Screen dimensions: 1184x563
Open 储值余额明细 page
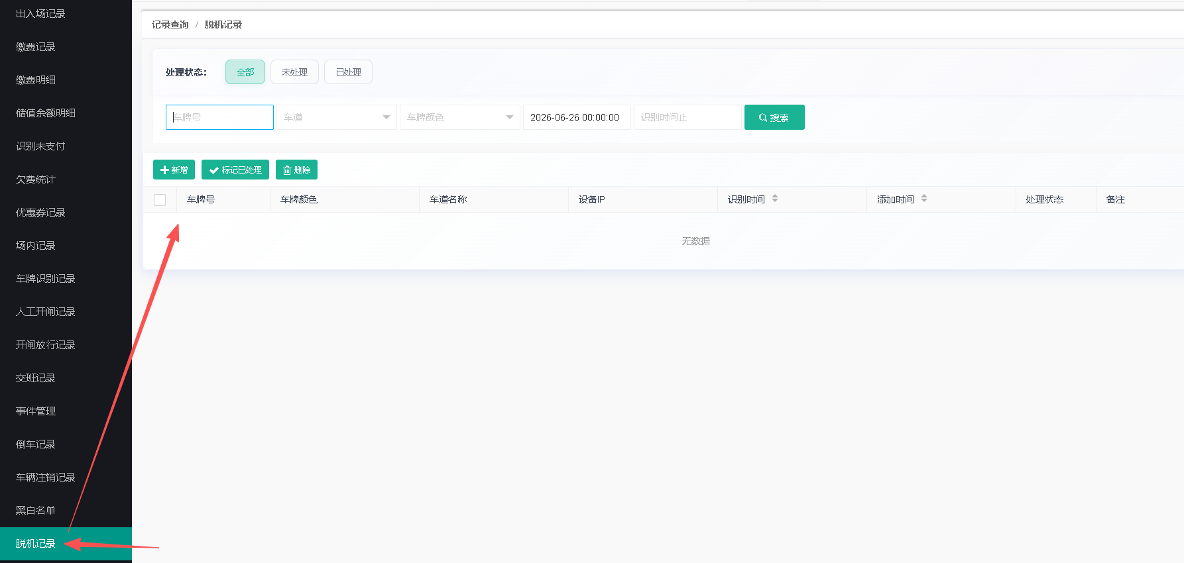pyautogui.click(x=46, y=113)
